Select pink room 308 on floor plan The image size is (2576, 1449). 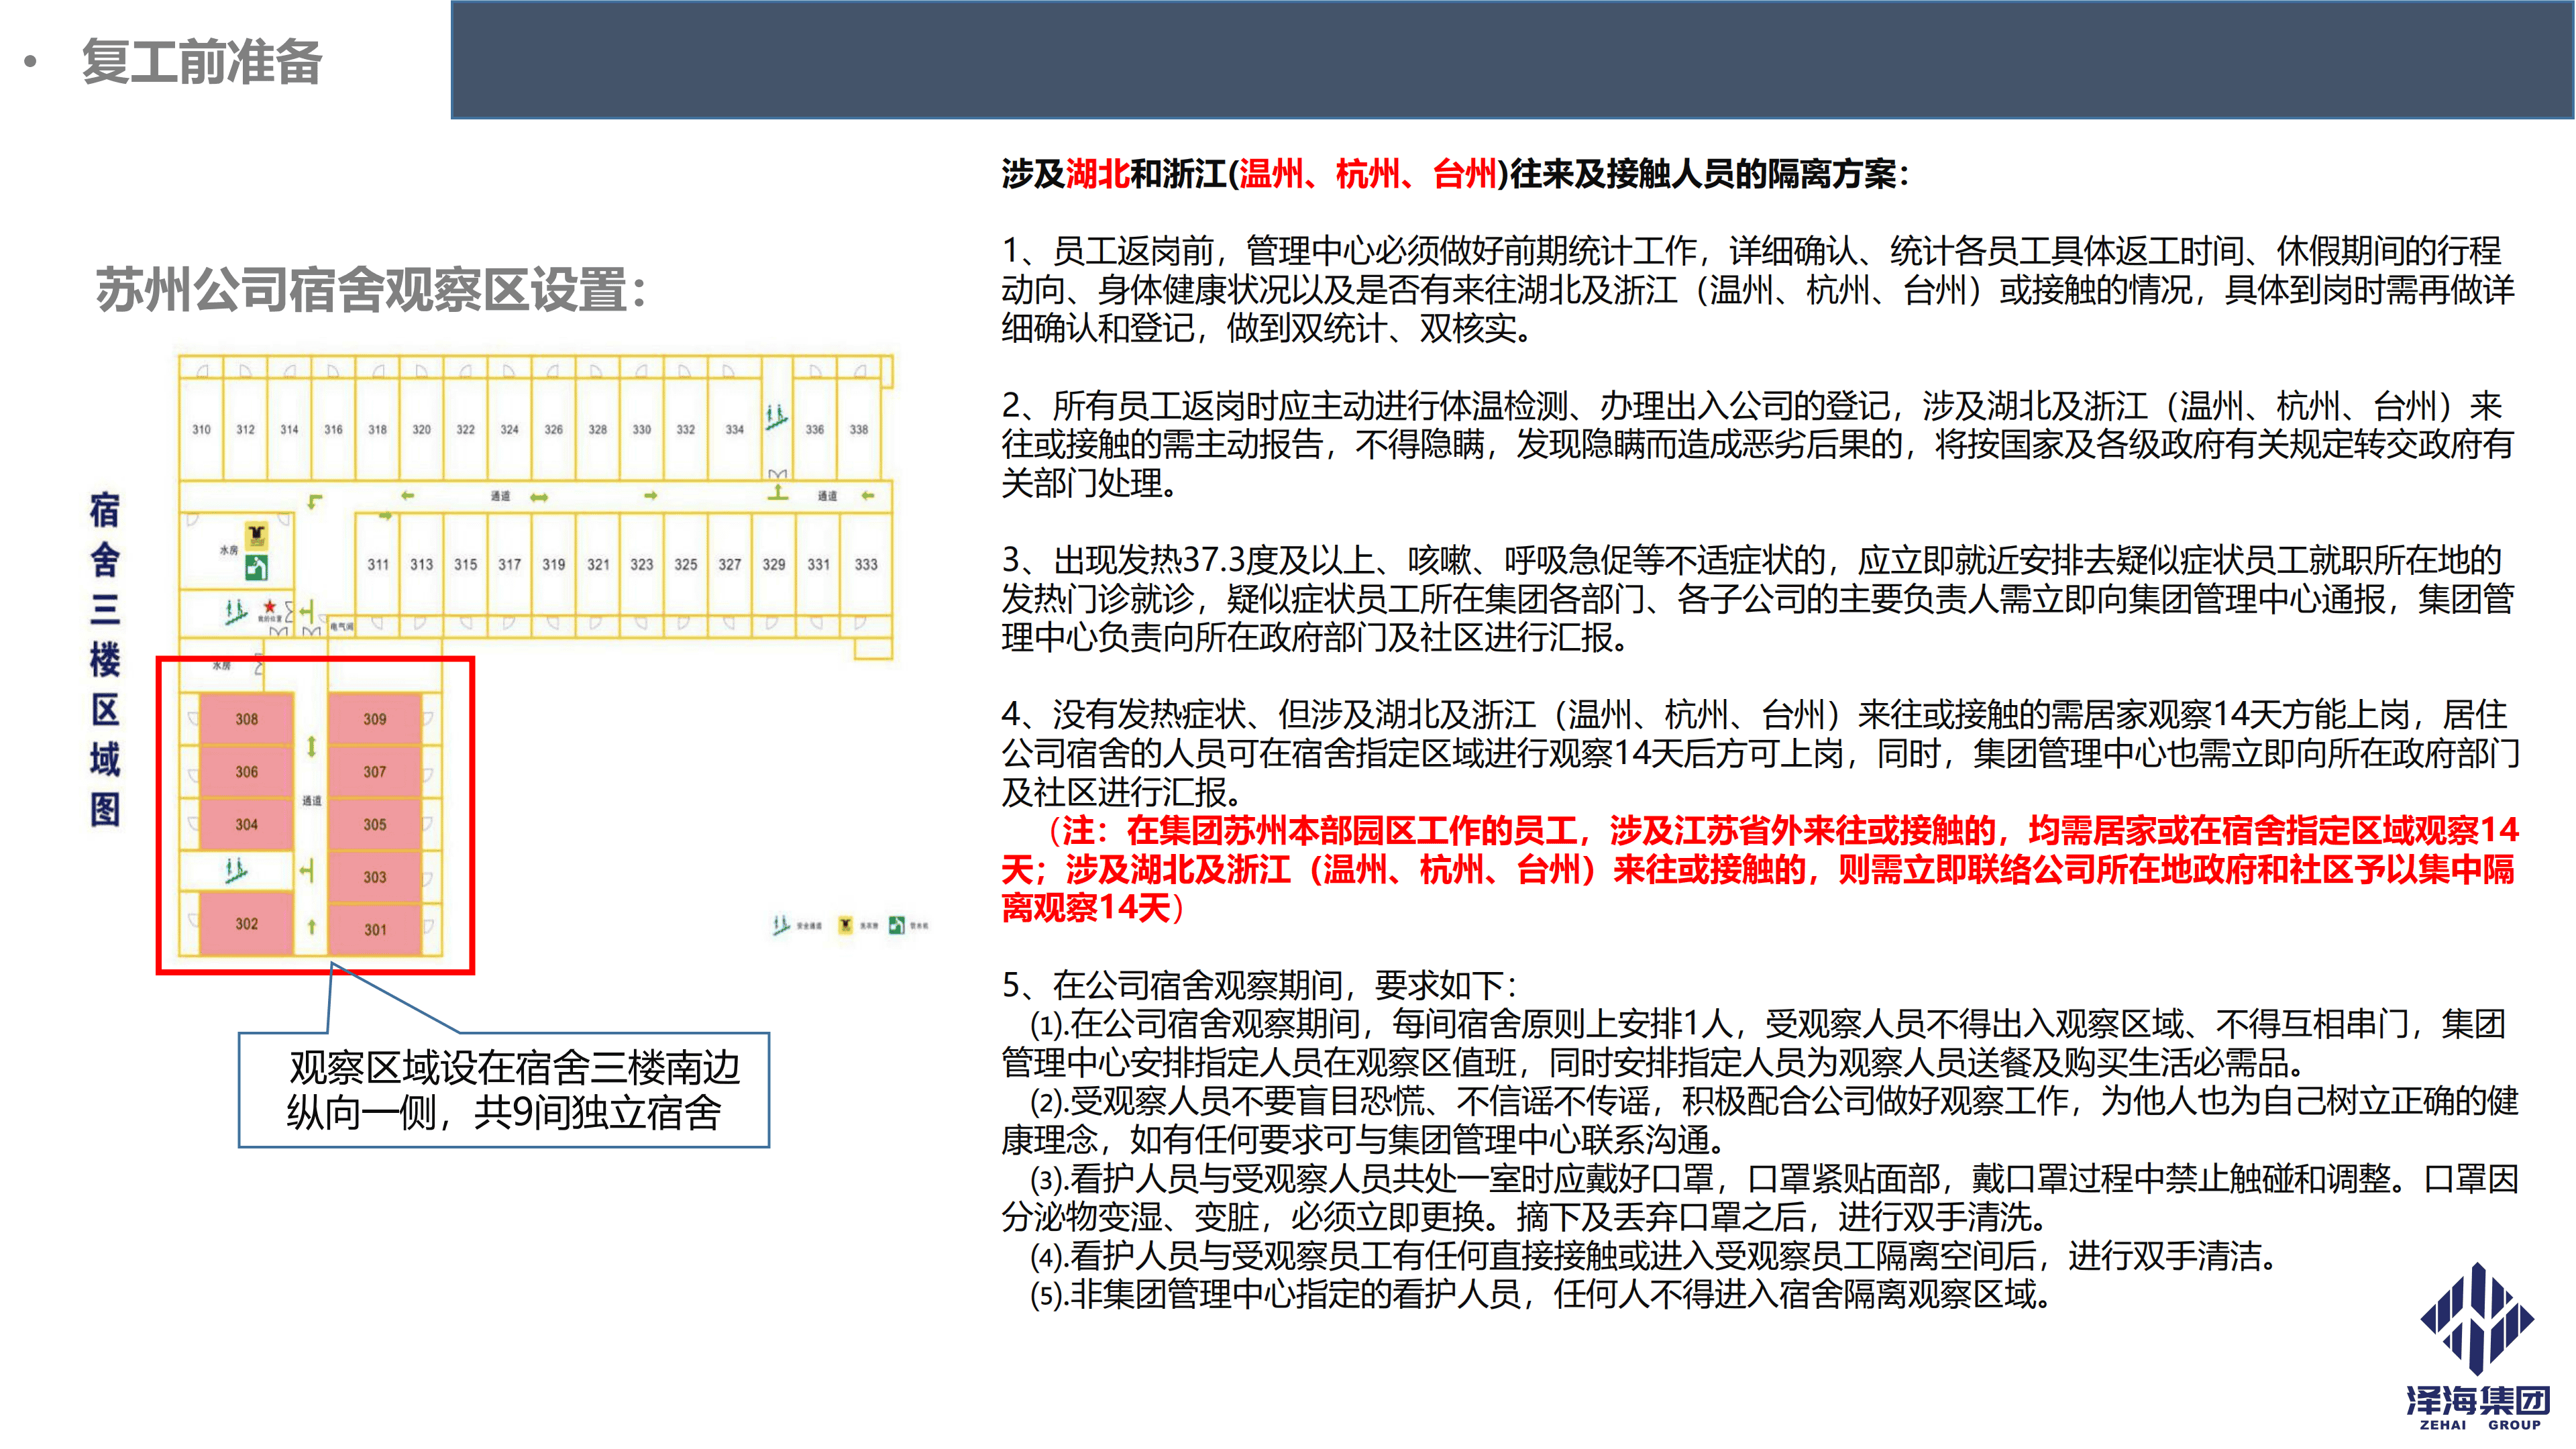[246, 719]
